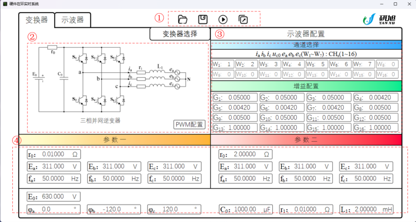Viewport: 416px width, 222px height.
Task: Edit Ea voltage field in 参数二
Action: (246, 166)
